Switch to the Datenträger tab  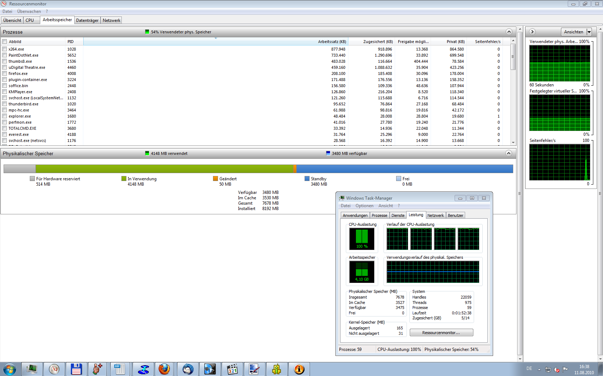coord(87,20)
